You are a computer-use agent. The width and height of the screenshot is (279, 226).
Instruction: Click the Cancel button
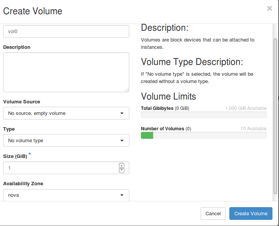click(x=213, y=213)
